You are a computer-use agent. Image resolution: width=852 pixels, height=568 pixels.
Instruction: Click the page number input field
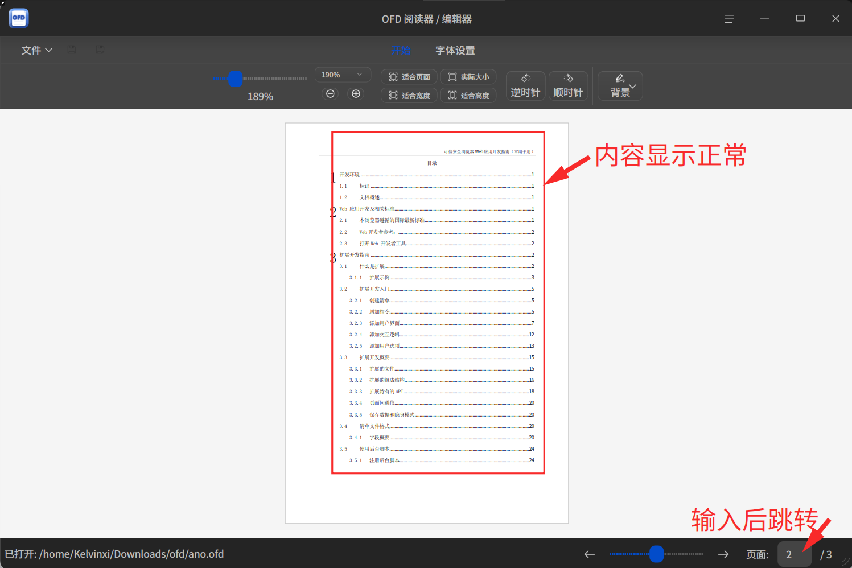coord(794,554)
